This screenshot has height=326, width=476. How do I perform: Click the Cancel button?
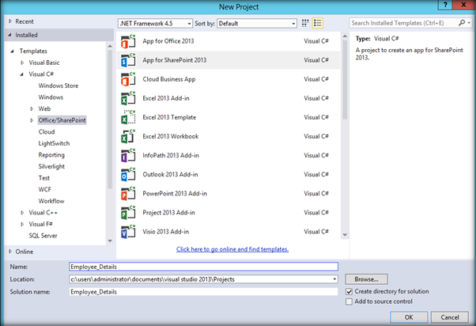[x=450, y=317]
